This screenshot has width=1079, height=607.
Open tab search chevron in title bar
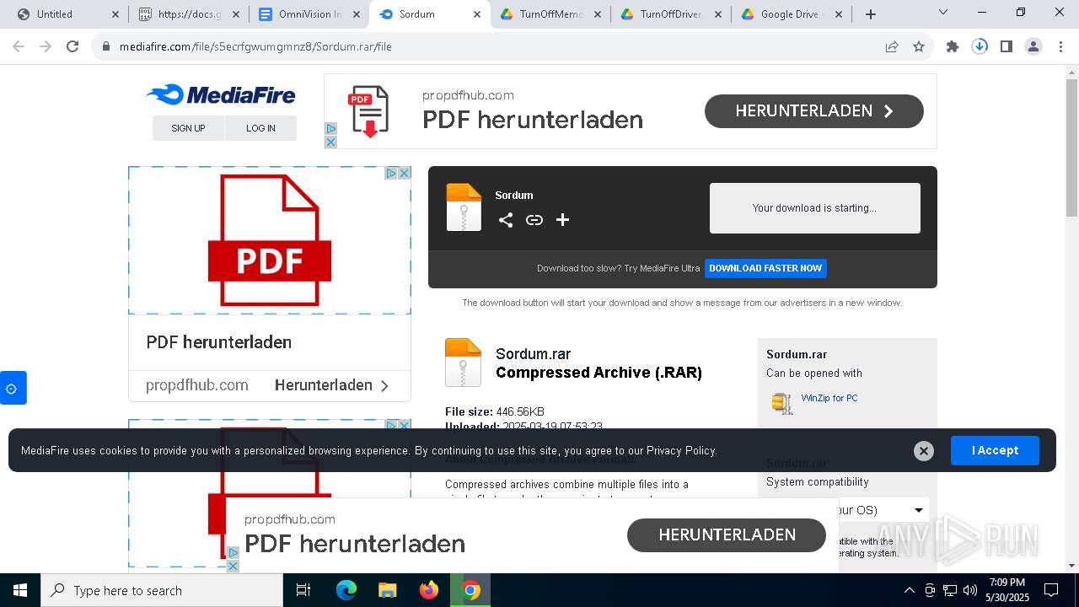coord(943,12)
